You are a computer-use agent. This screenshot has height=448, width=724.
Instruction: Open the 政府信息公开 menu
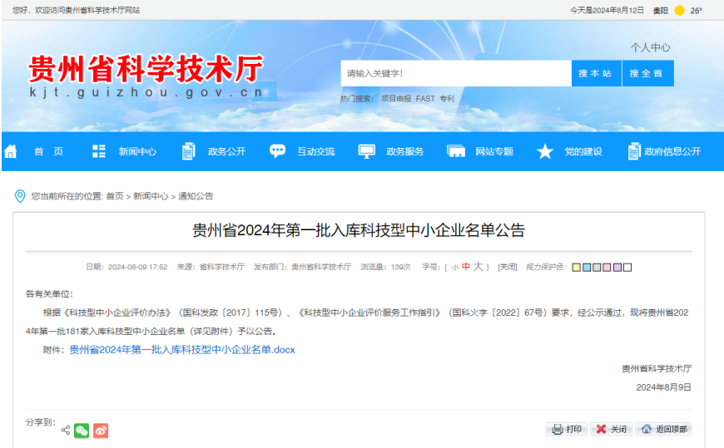pos(673,151)
